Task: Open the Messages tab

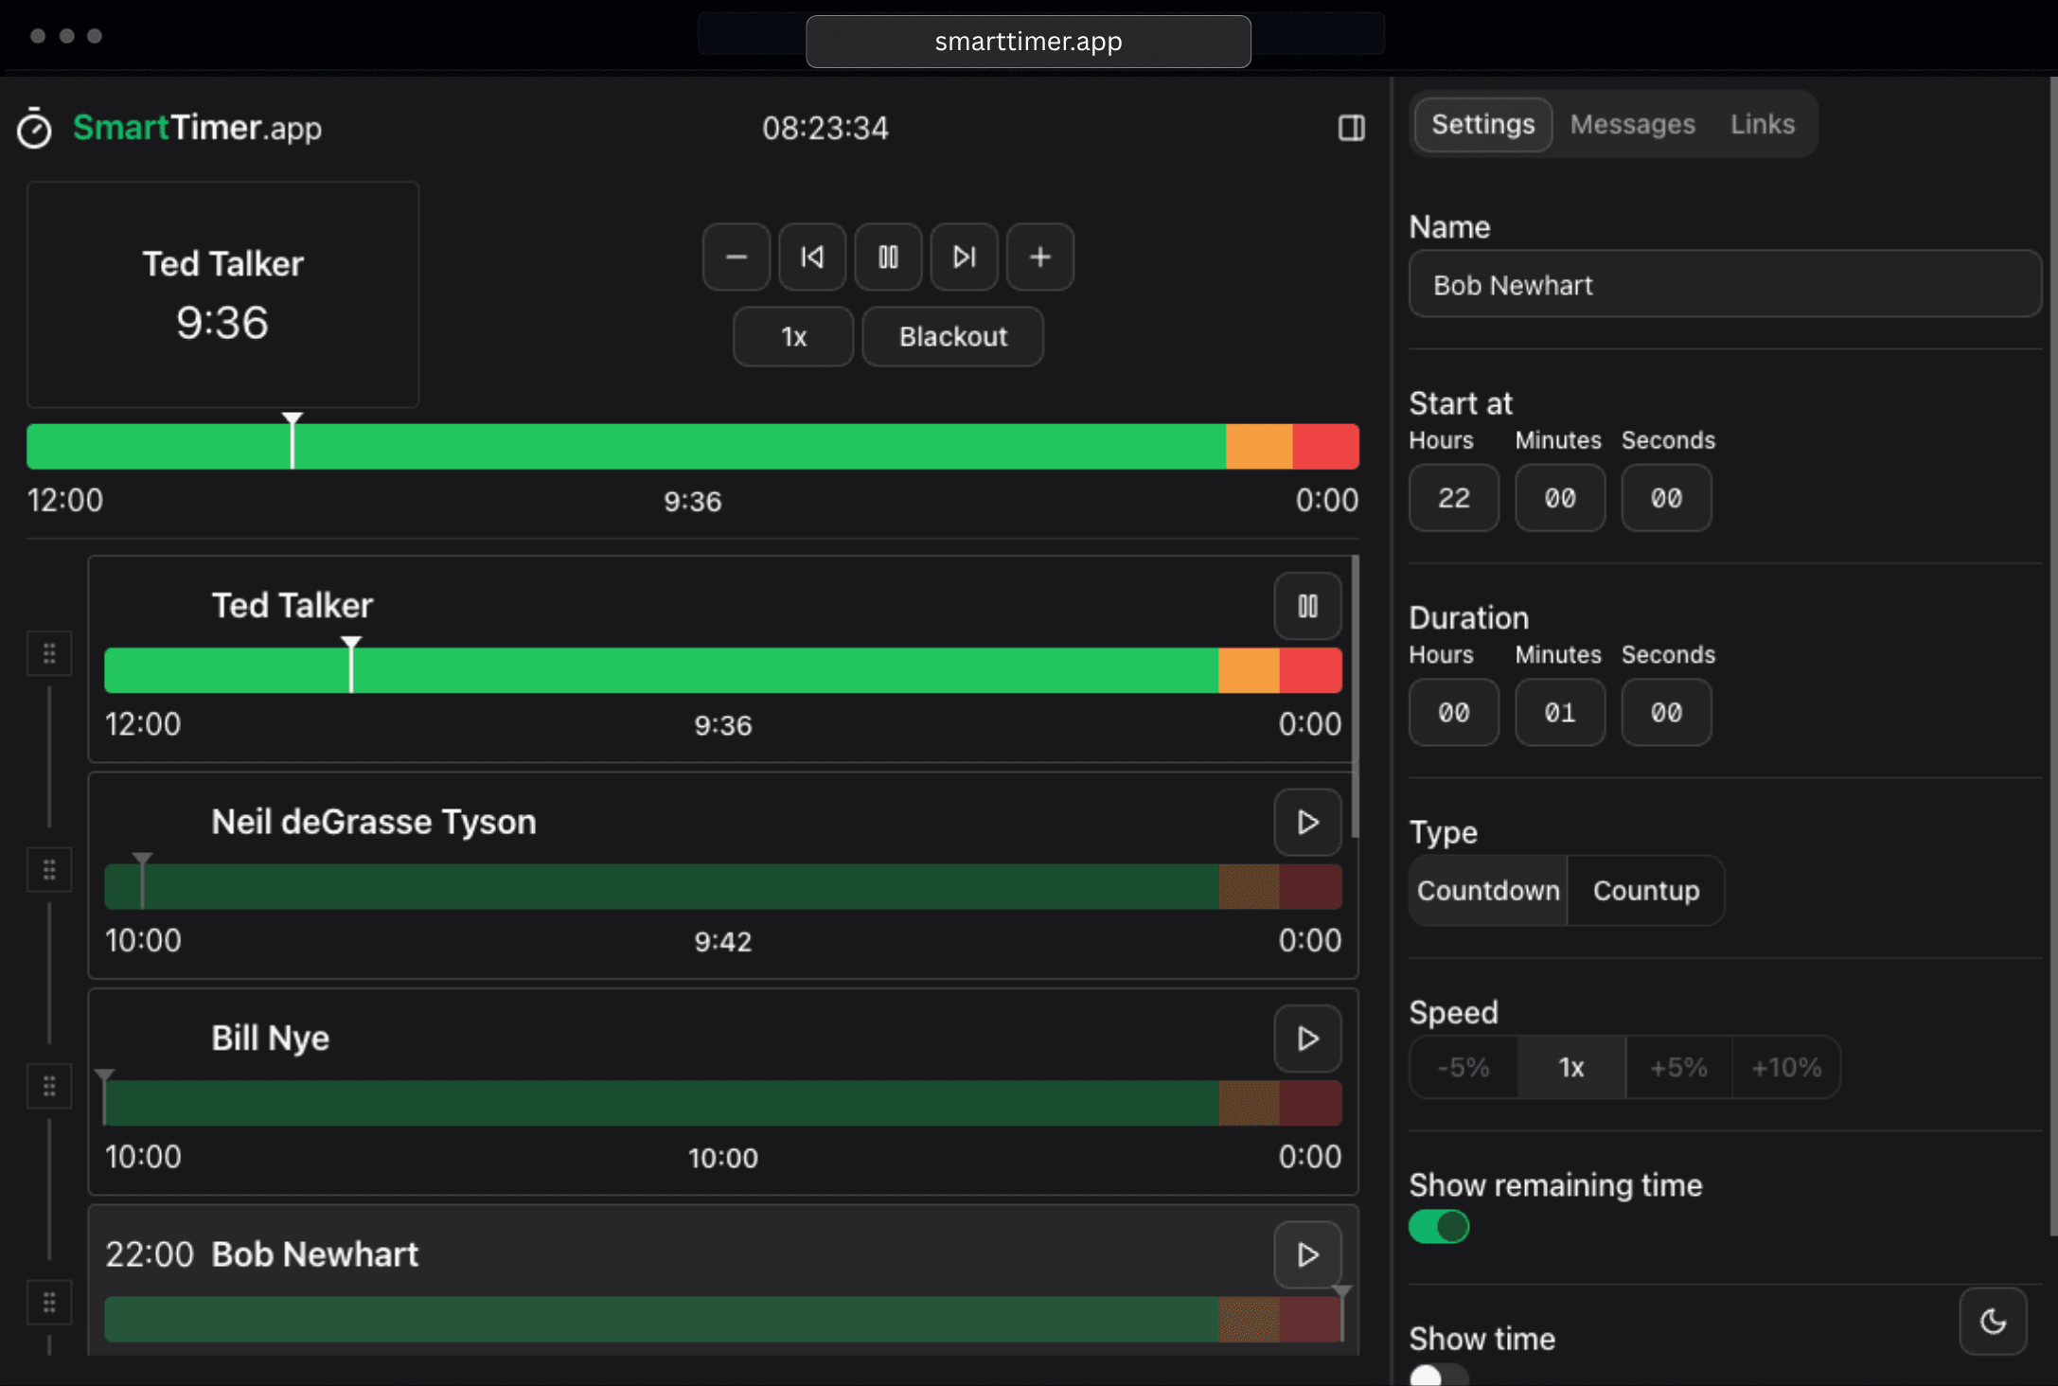Action: 1632,124
